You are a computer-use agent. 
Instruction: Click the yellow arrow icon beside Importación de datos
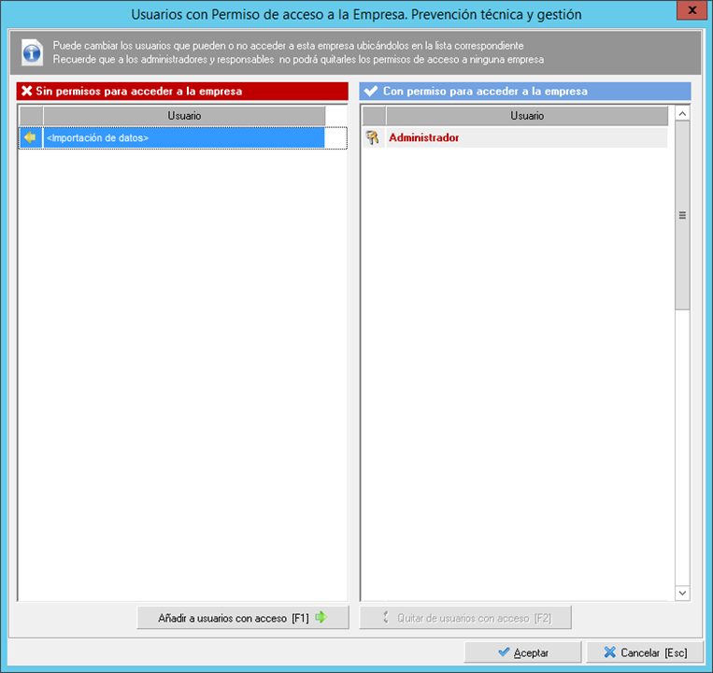(31, 137)
